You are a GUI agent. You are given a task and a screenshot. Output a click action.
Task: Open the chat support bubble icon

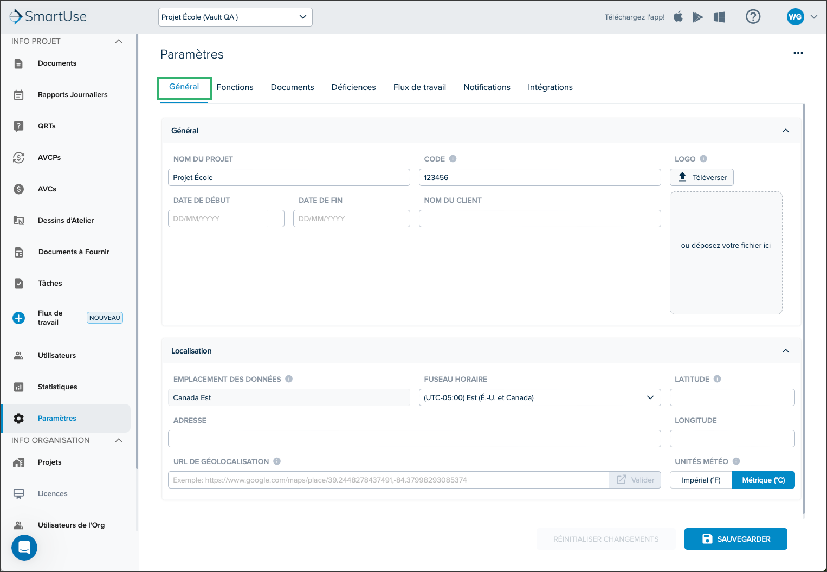(x=24, y=548)
